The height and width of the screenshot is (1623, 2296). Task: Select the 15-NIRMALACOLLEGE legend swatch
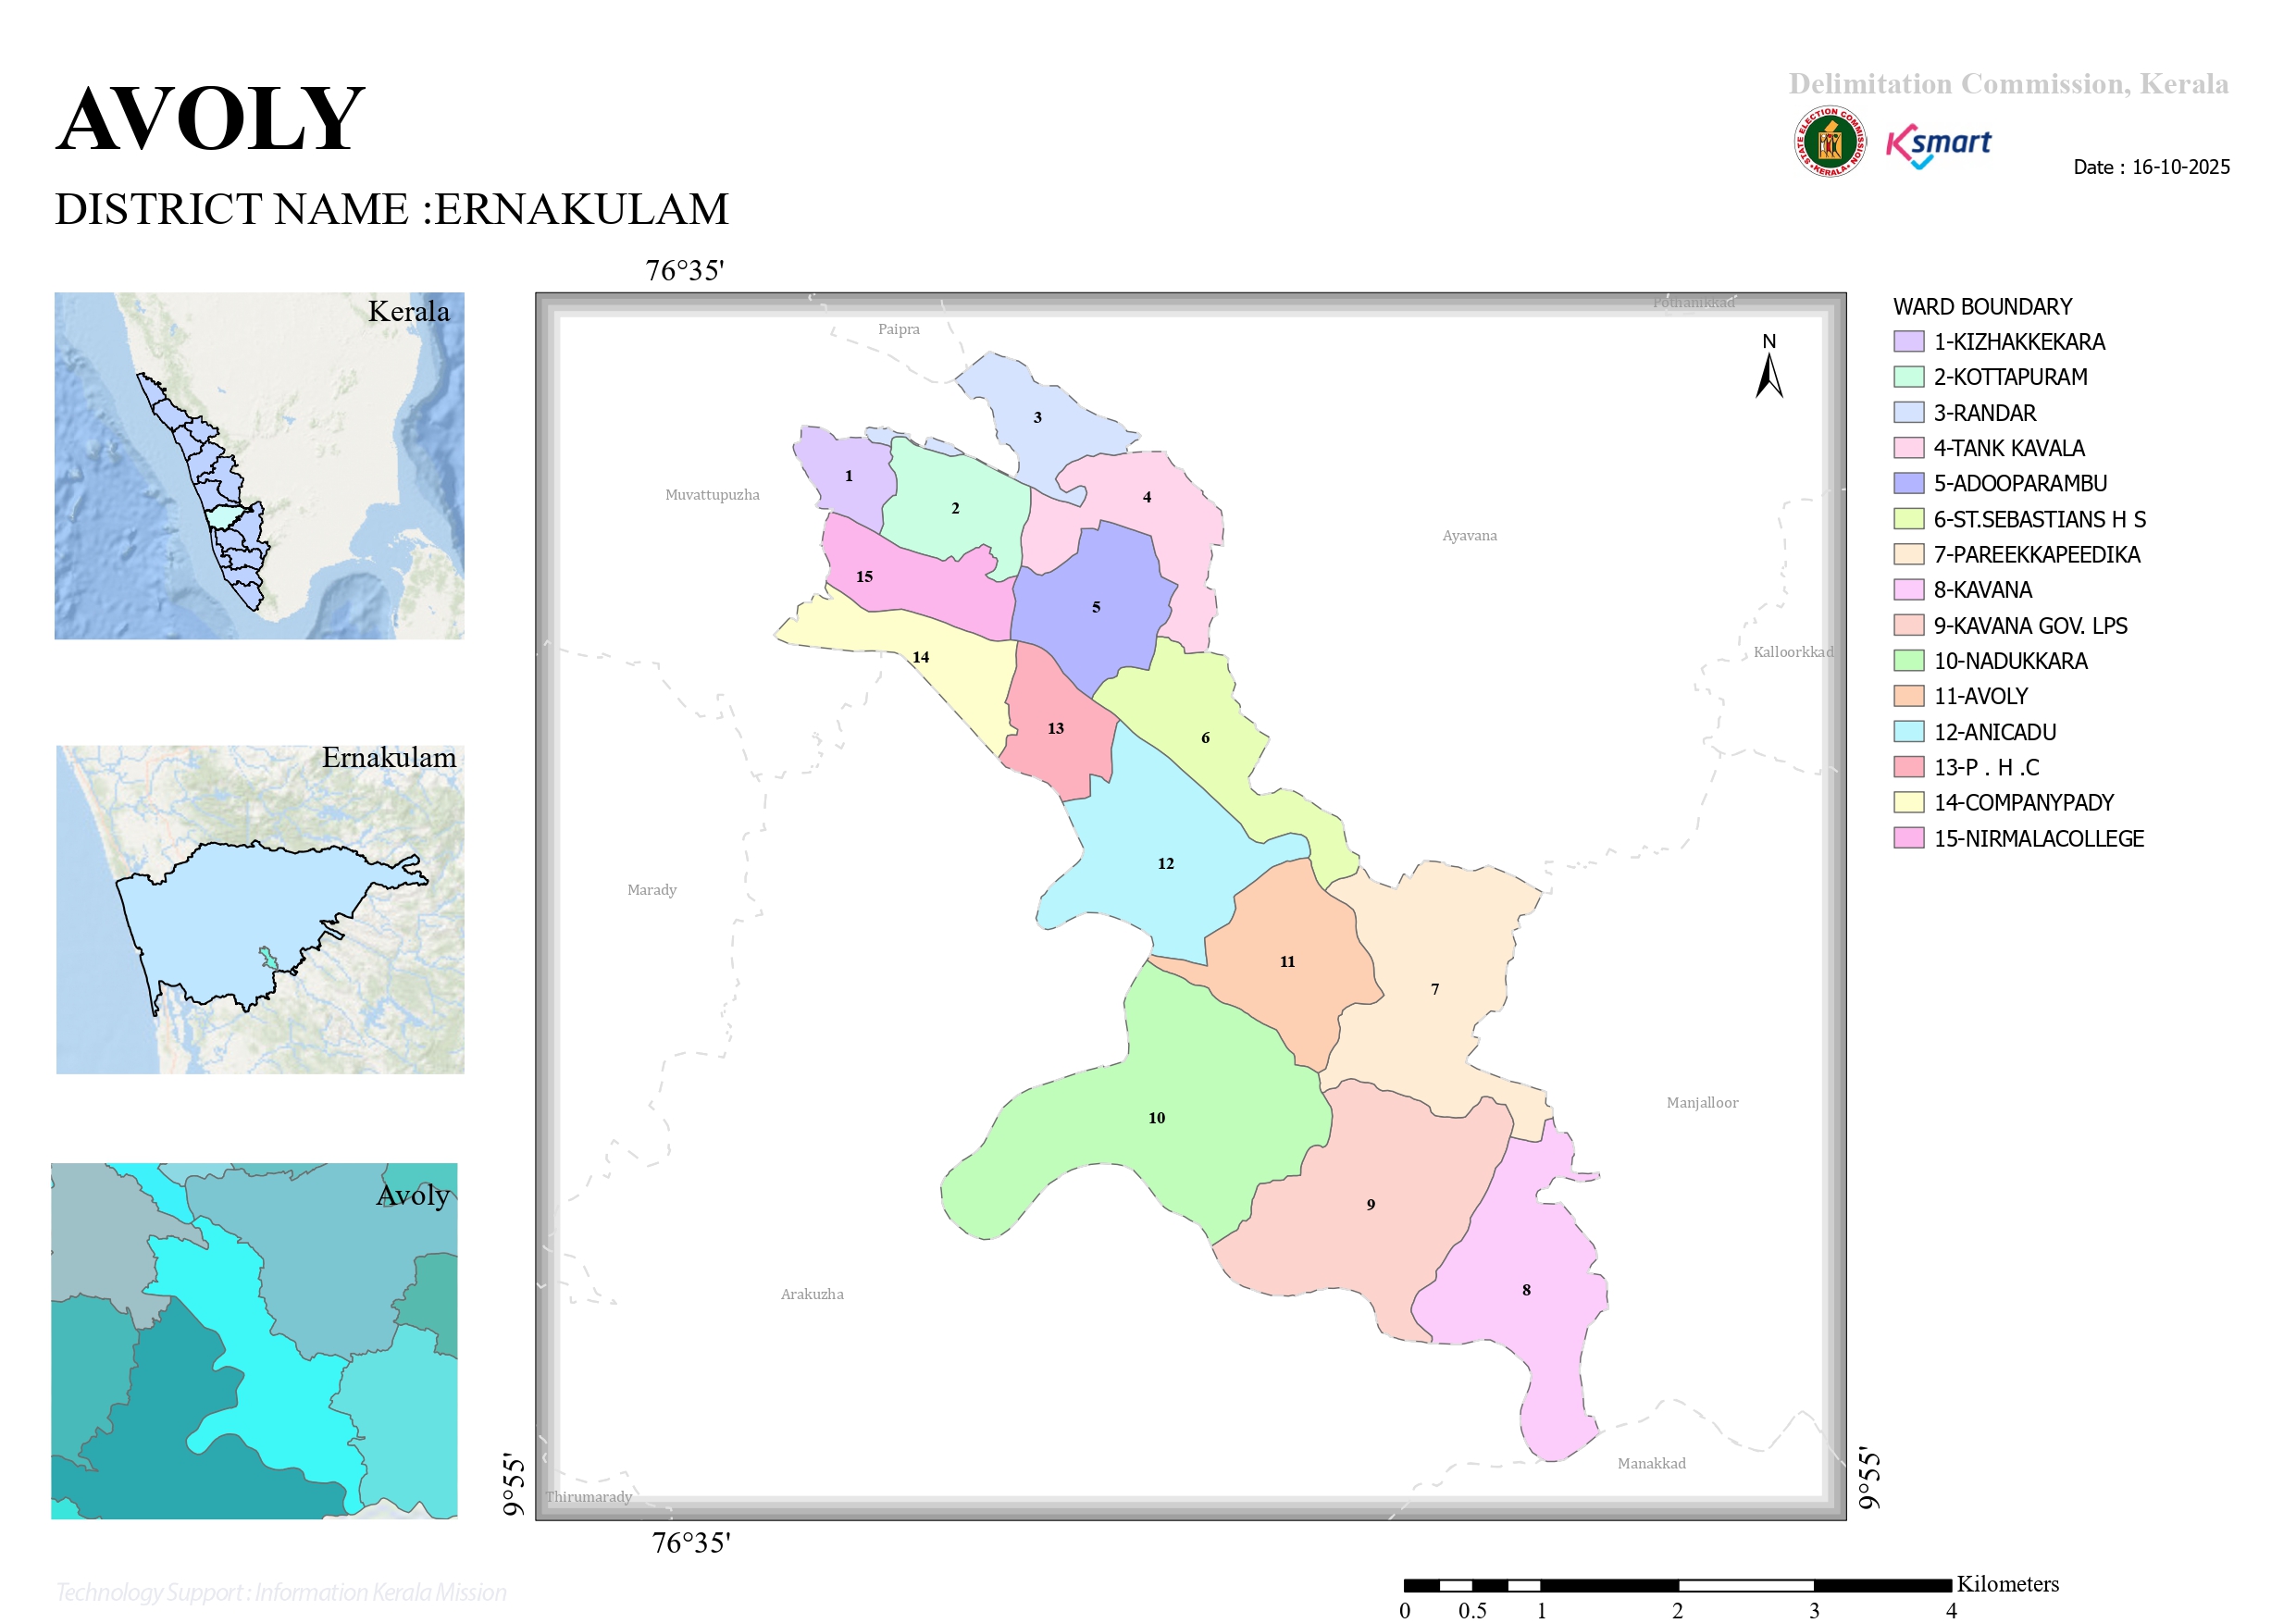point(1908,838)
